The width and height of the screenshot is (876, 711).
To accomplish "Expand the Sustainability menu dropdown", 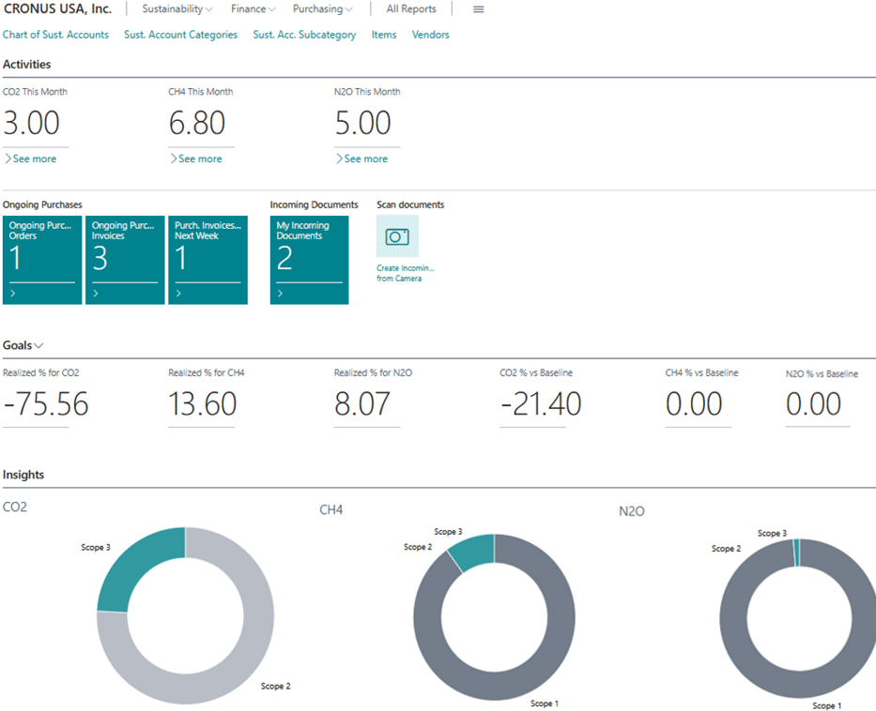I will click(177, 9).
